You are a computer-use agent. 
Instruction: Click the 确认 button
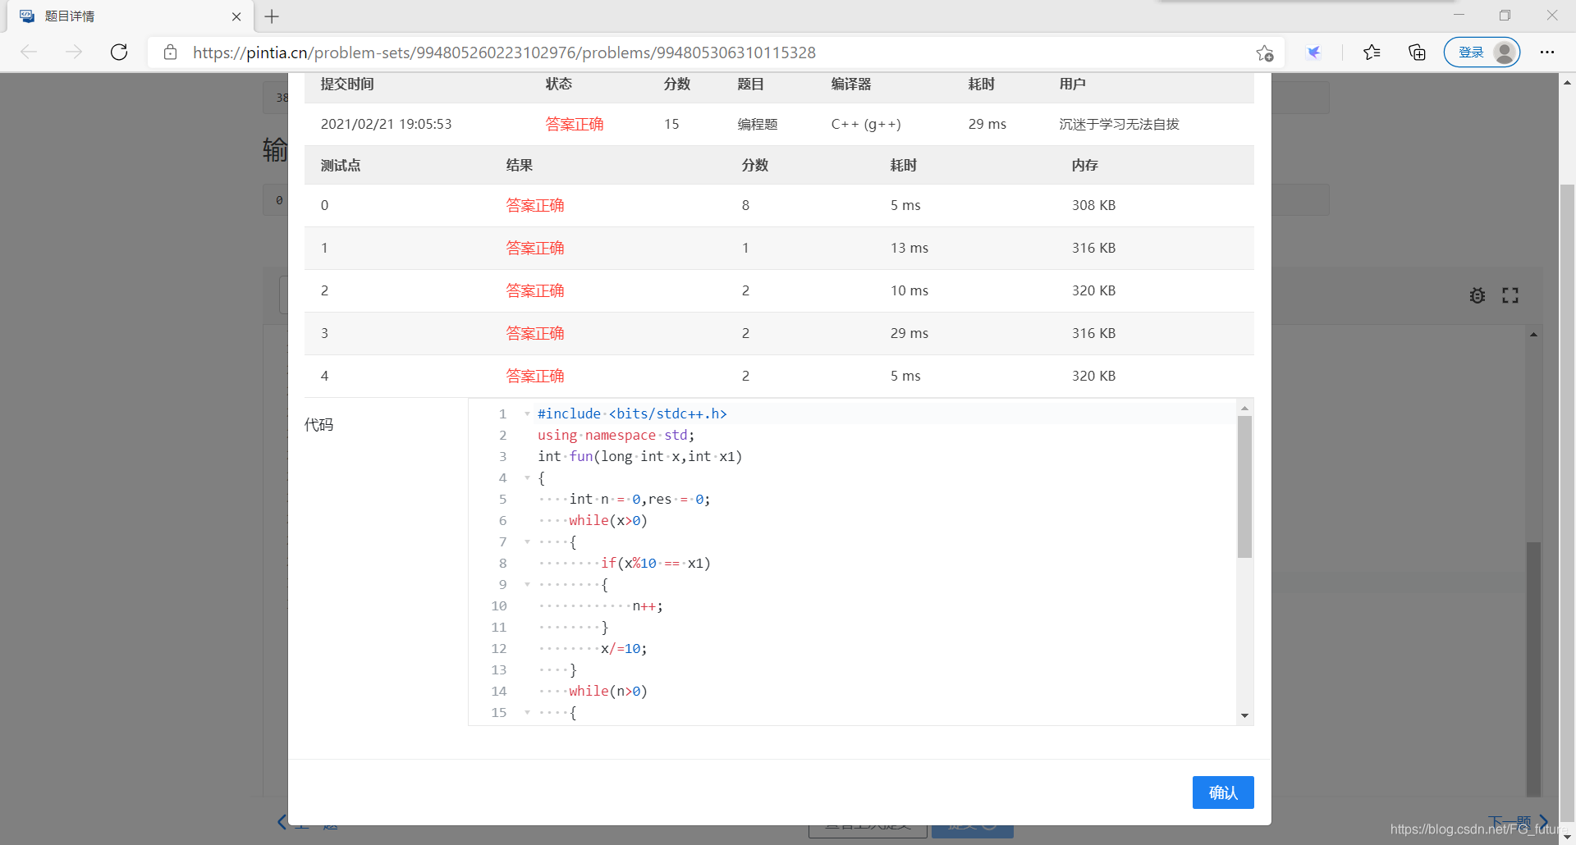1223,792
